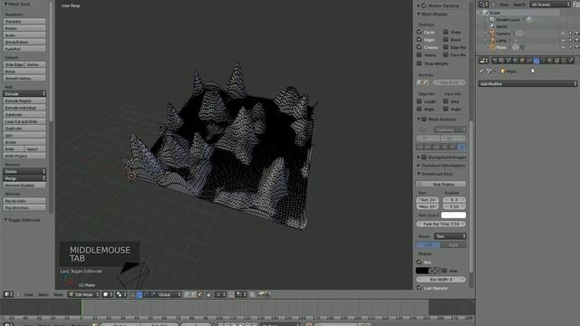Open the Extrude dropdown

click(x=24, y=94)
